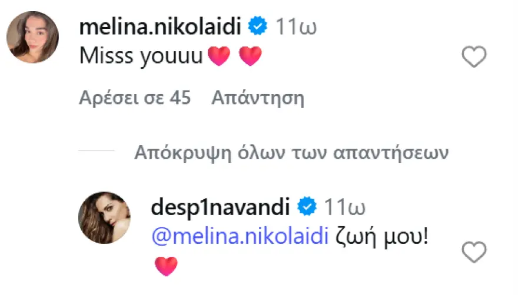Like melina.nikolaidi's comment with the heart outline
518x295 pixels.
tap(474, 58)
